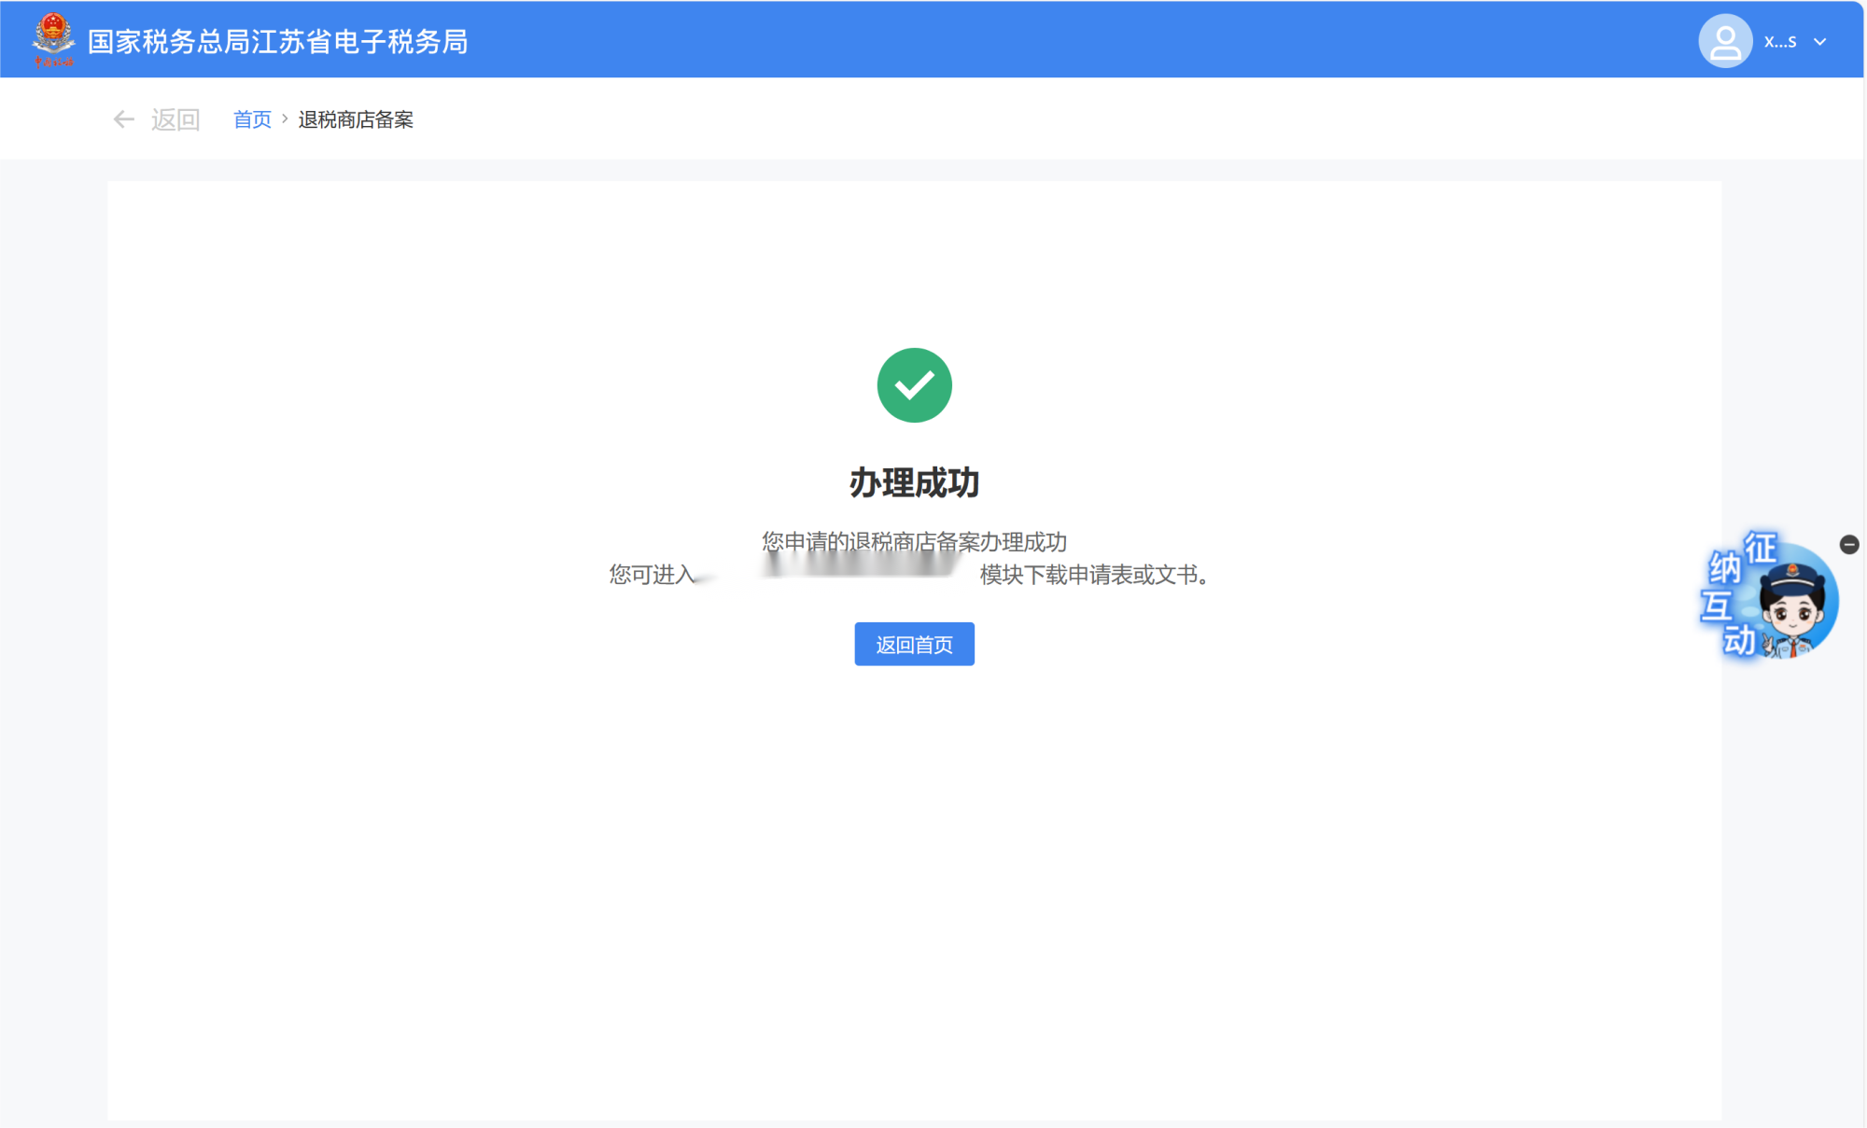
Task: Click the 国家税务总局江苏省电子税务局 site title
Action: (277, 42)
